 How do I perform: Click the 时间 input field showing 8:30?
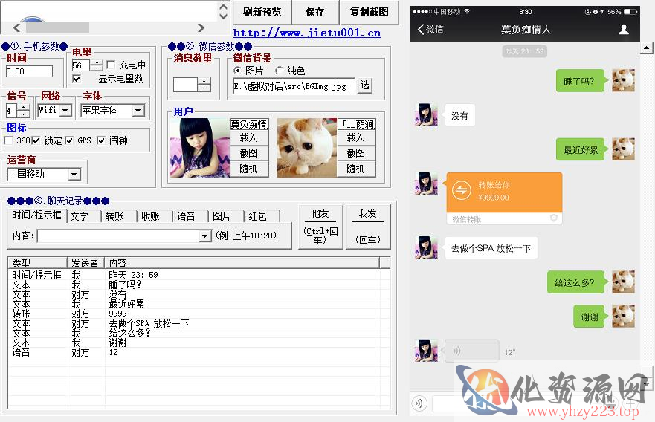pyautogui.click(x=29, y=71)
